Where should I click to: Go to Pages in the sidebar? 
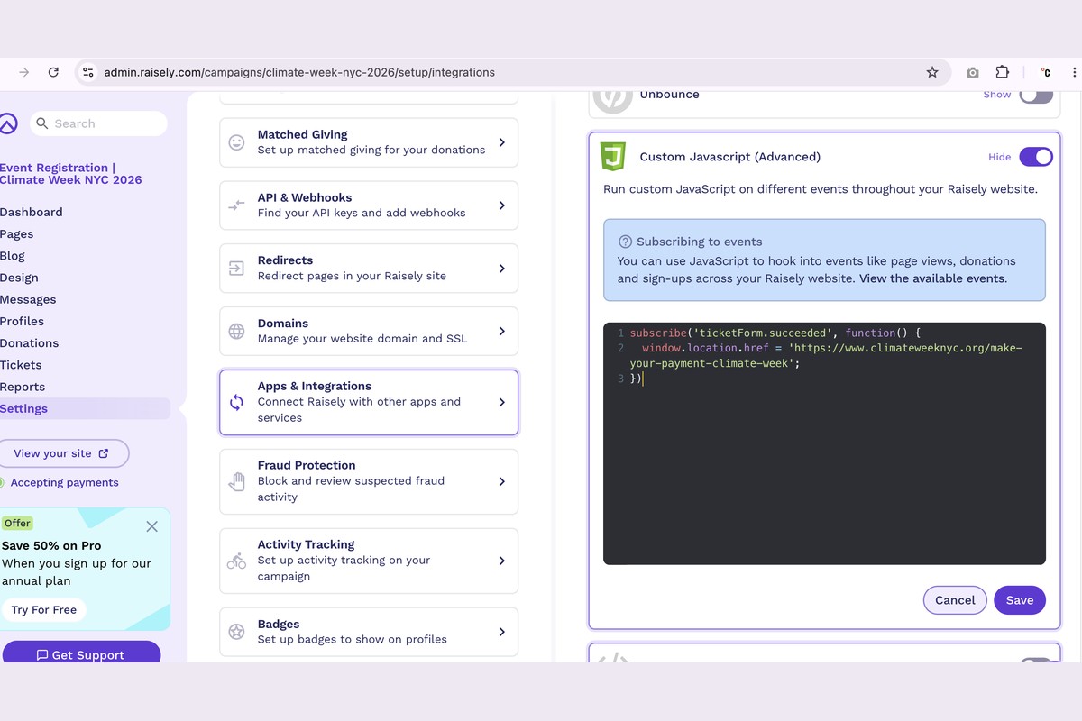17,233
